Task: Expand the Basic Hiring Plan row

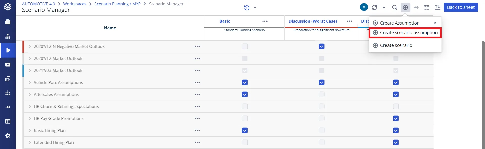Action: 30,131
